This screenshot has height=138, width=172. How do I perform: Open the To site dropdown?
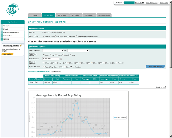click(78, 50)
